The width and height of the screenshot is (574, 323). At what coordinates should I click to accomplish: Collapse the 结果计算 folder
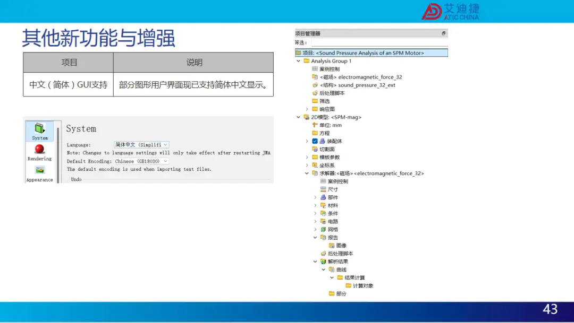click(x=332, y=278)
